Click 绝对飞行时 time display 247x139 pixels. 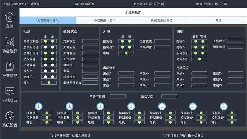tap(212, 4)
